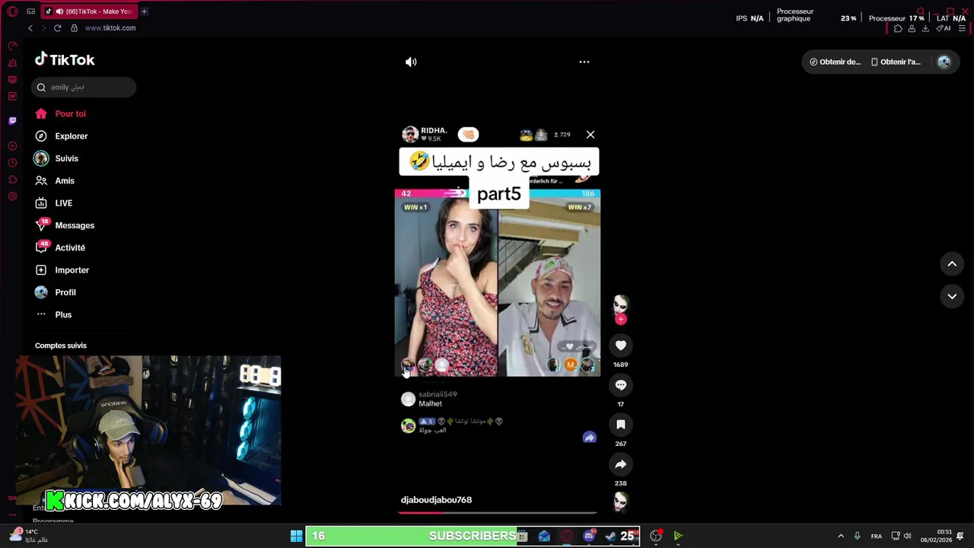
Task: Open Steam from the taskbar
Action: point(610,536)
